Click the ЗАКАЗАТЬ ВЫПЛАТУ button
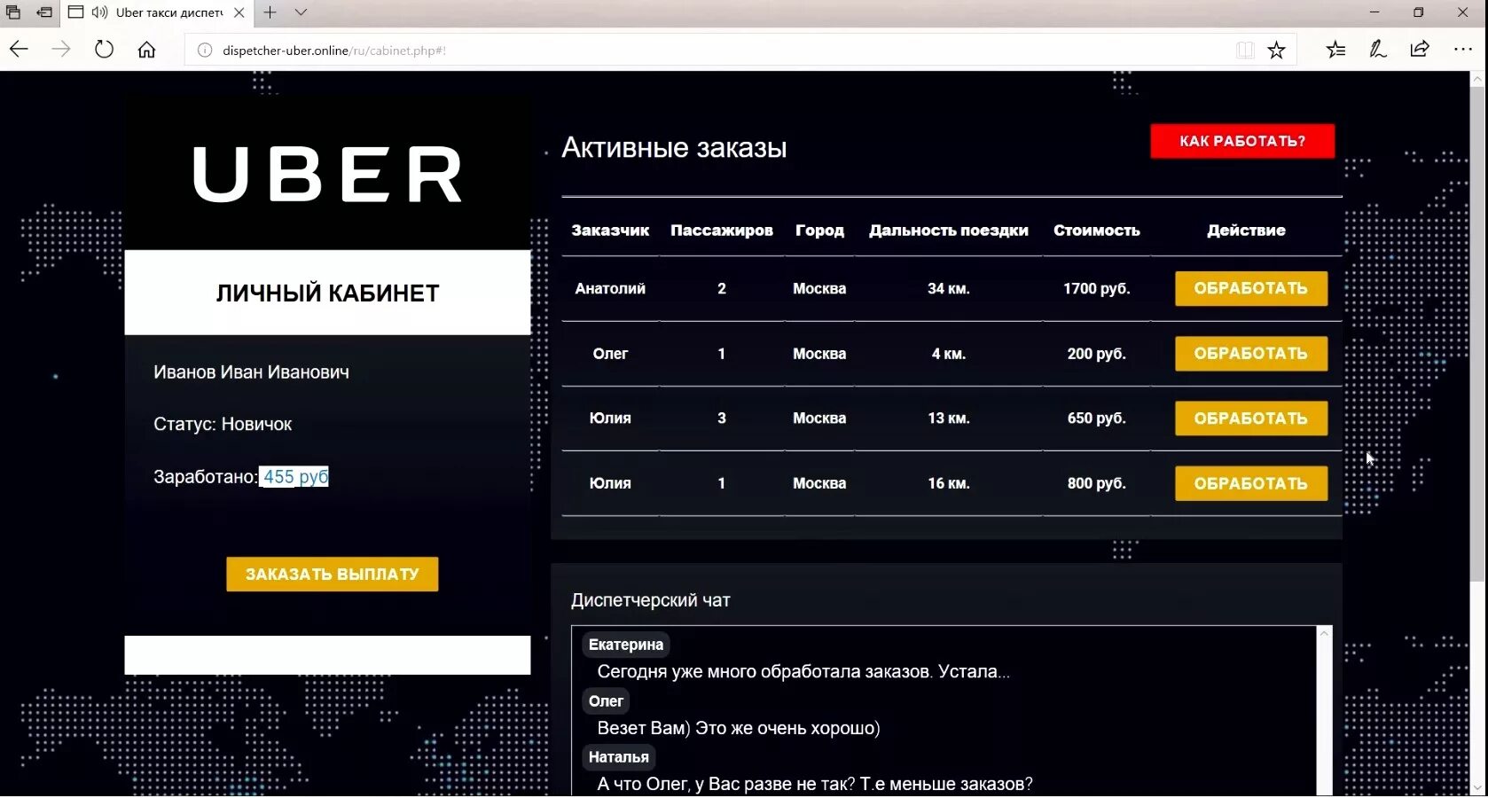The height and width of the screenshot is (798, 1488). click(x=332, y=574)
